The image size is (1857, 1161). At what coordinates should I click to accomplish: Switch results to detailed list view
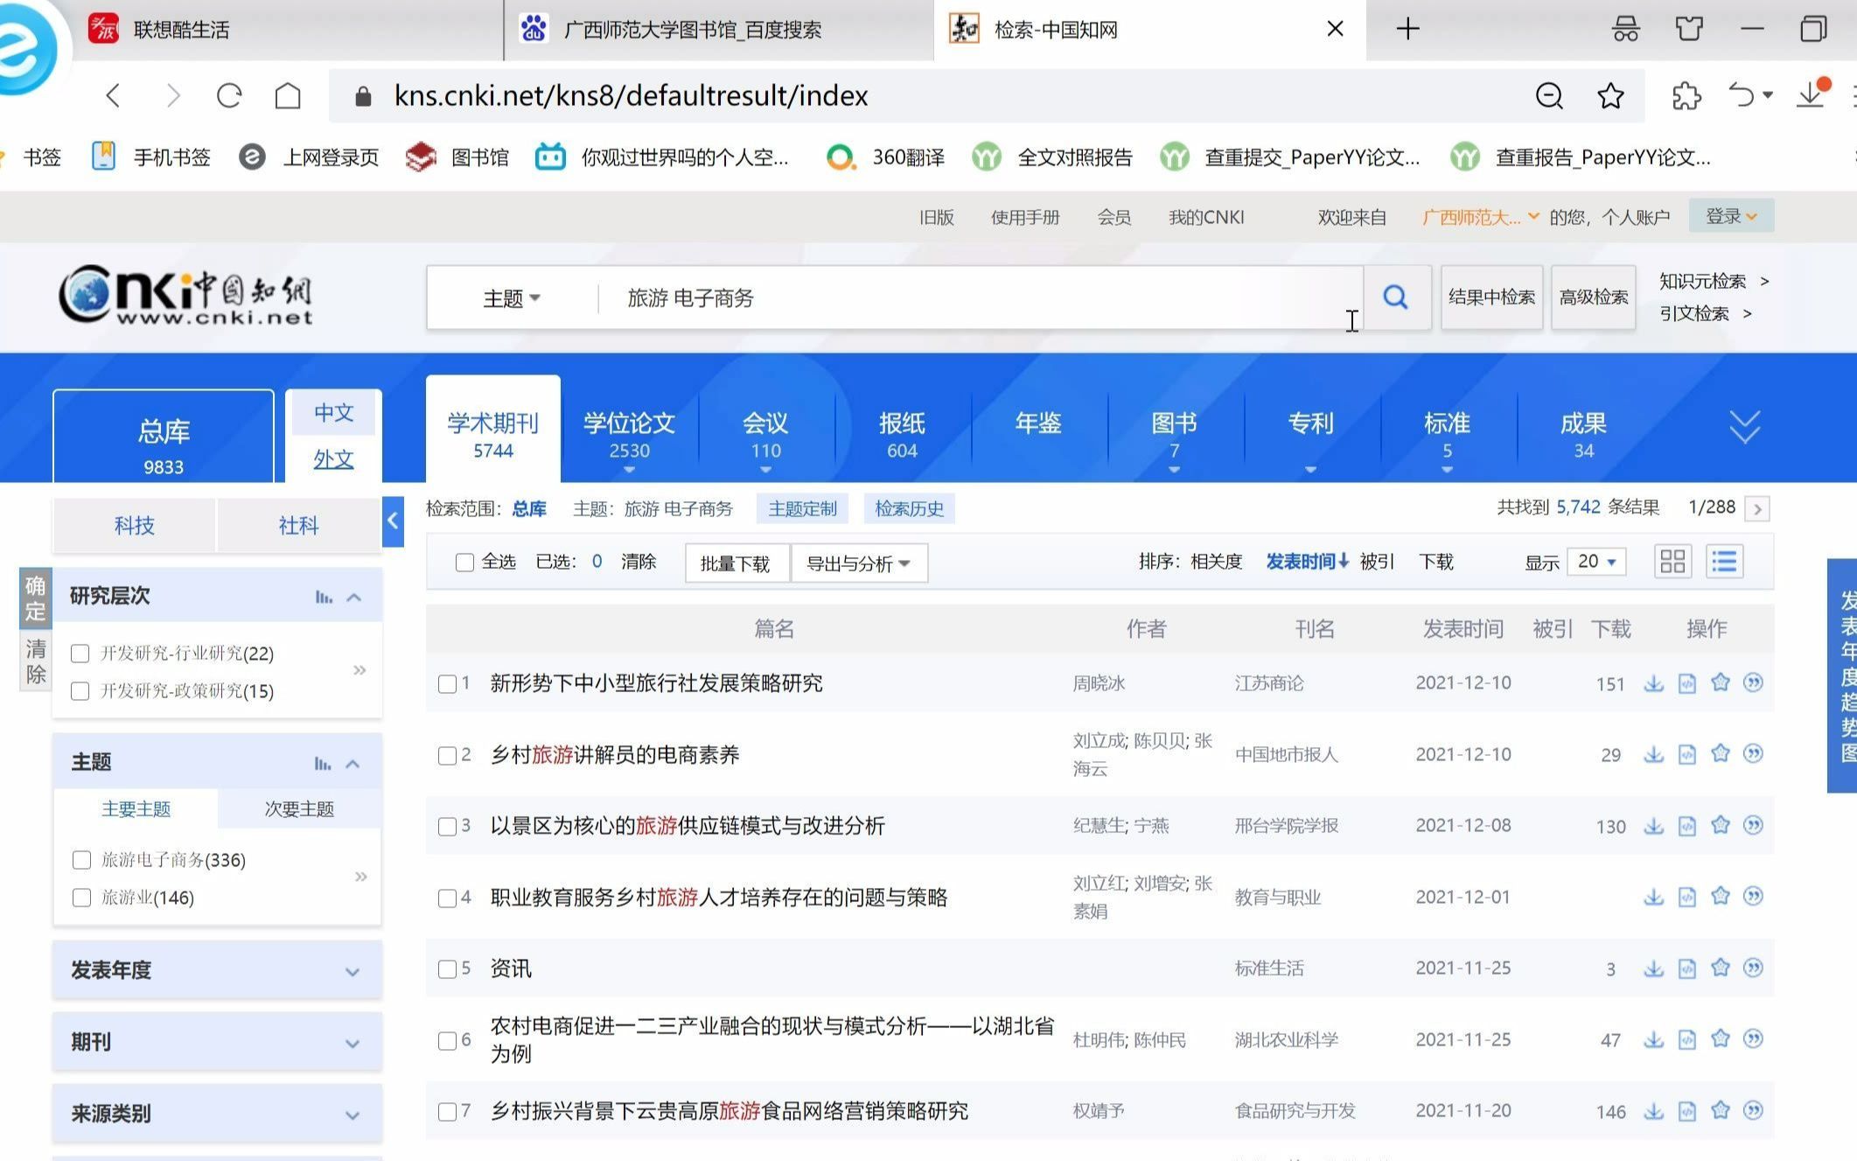(1724, 561)
